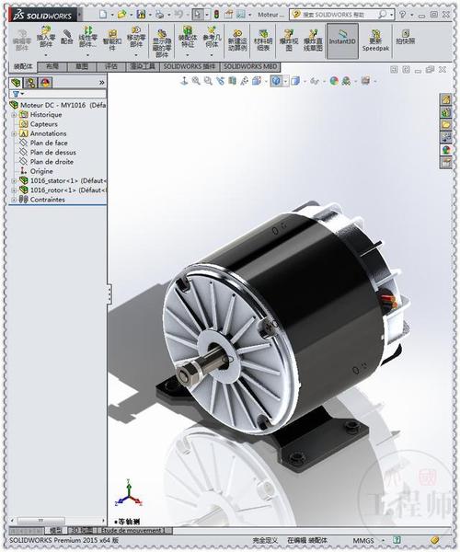Expand the Historique tree node
Viewport: 460px width, 552px height.
(x=14, y=115)
